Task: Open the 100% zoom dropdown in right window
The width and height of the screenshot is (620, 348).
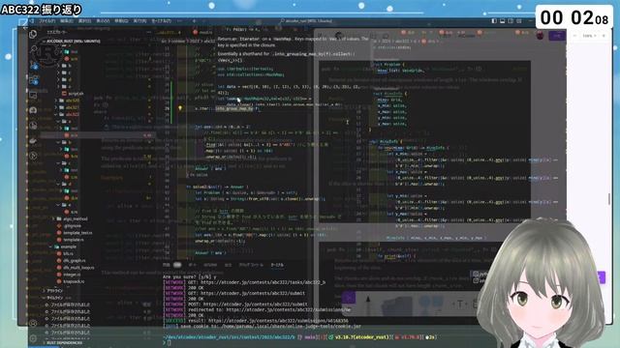Action: coord(589,36)
